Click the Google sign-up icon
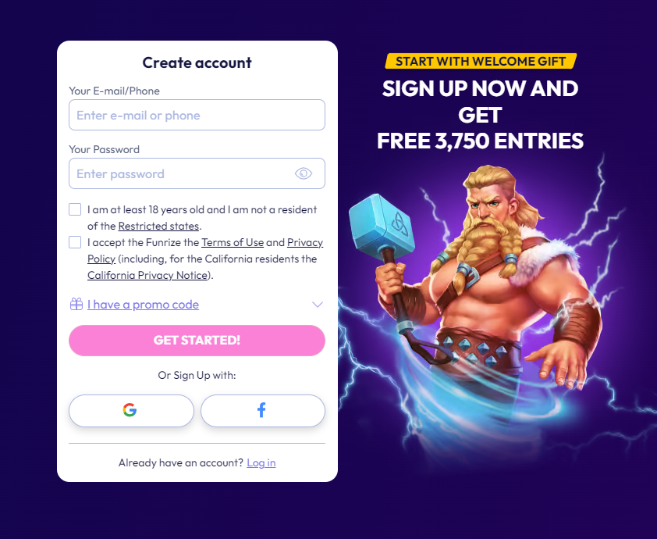This screenshot has height=539, width=657. (x=130, y=410)
